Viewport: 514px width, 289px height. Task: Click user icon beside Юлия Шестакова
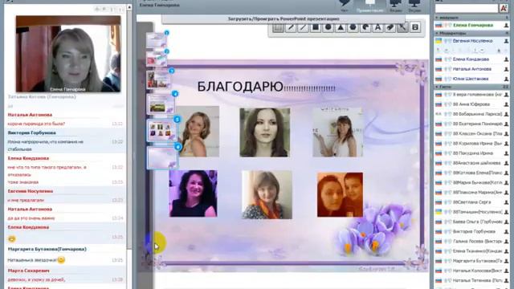pyautogui.click(x=506, y=79)
